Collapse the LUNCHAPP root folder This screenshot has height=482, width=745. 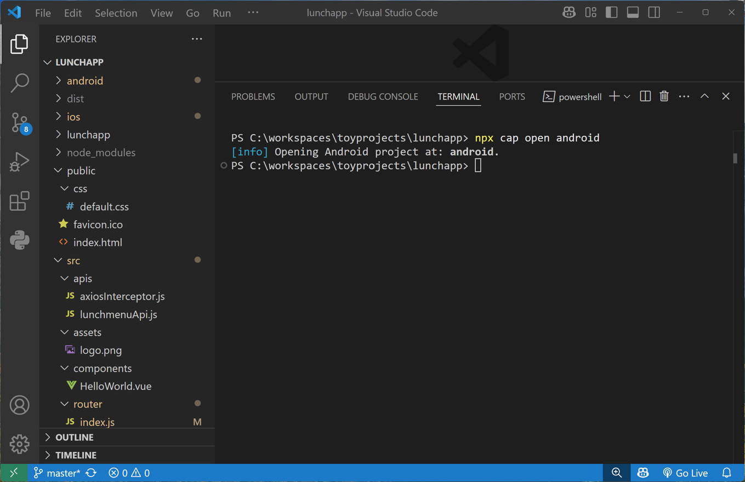click(127, 62)
